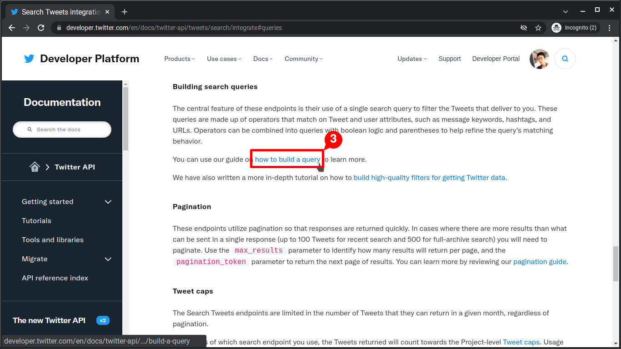Reload the current page
The width and height of the screenshot is (621, 349).
(41, 28)
